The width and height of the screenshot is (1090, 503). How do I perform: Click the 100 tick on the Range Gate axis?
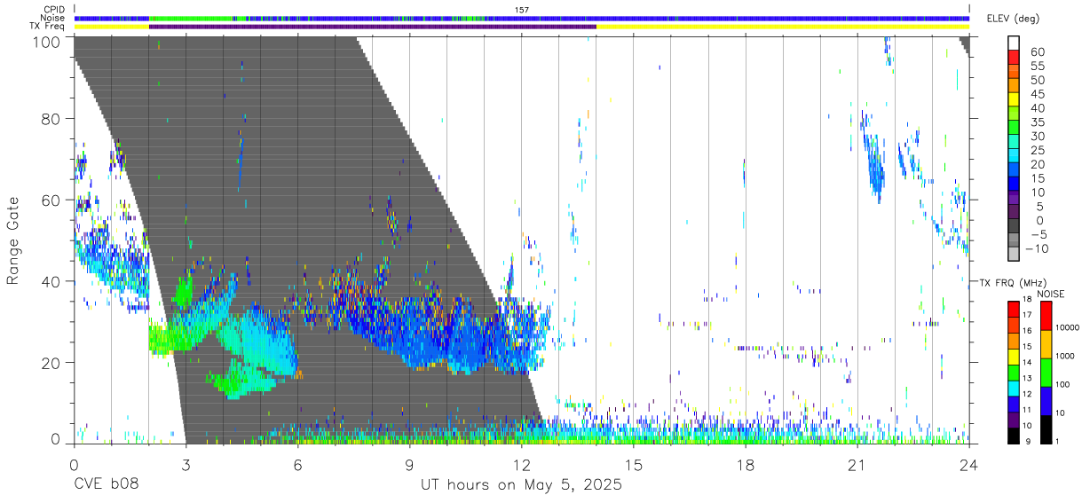coord(48,41)
